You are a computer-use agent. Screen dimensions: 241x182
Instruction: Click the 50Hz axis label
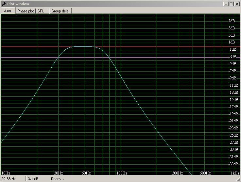click(x=86, y=173)
